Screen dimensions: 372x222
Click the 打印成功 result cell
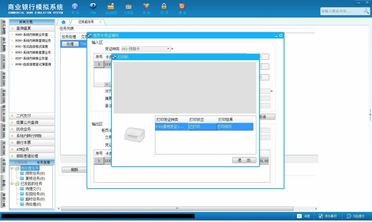[235, 126]
